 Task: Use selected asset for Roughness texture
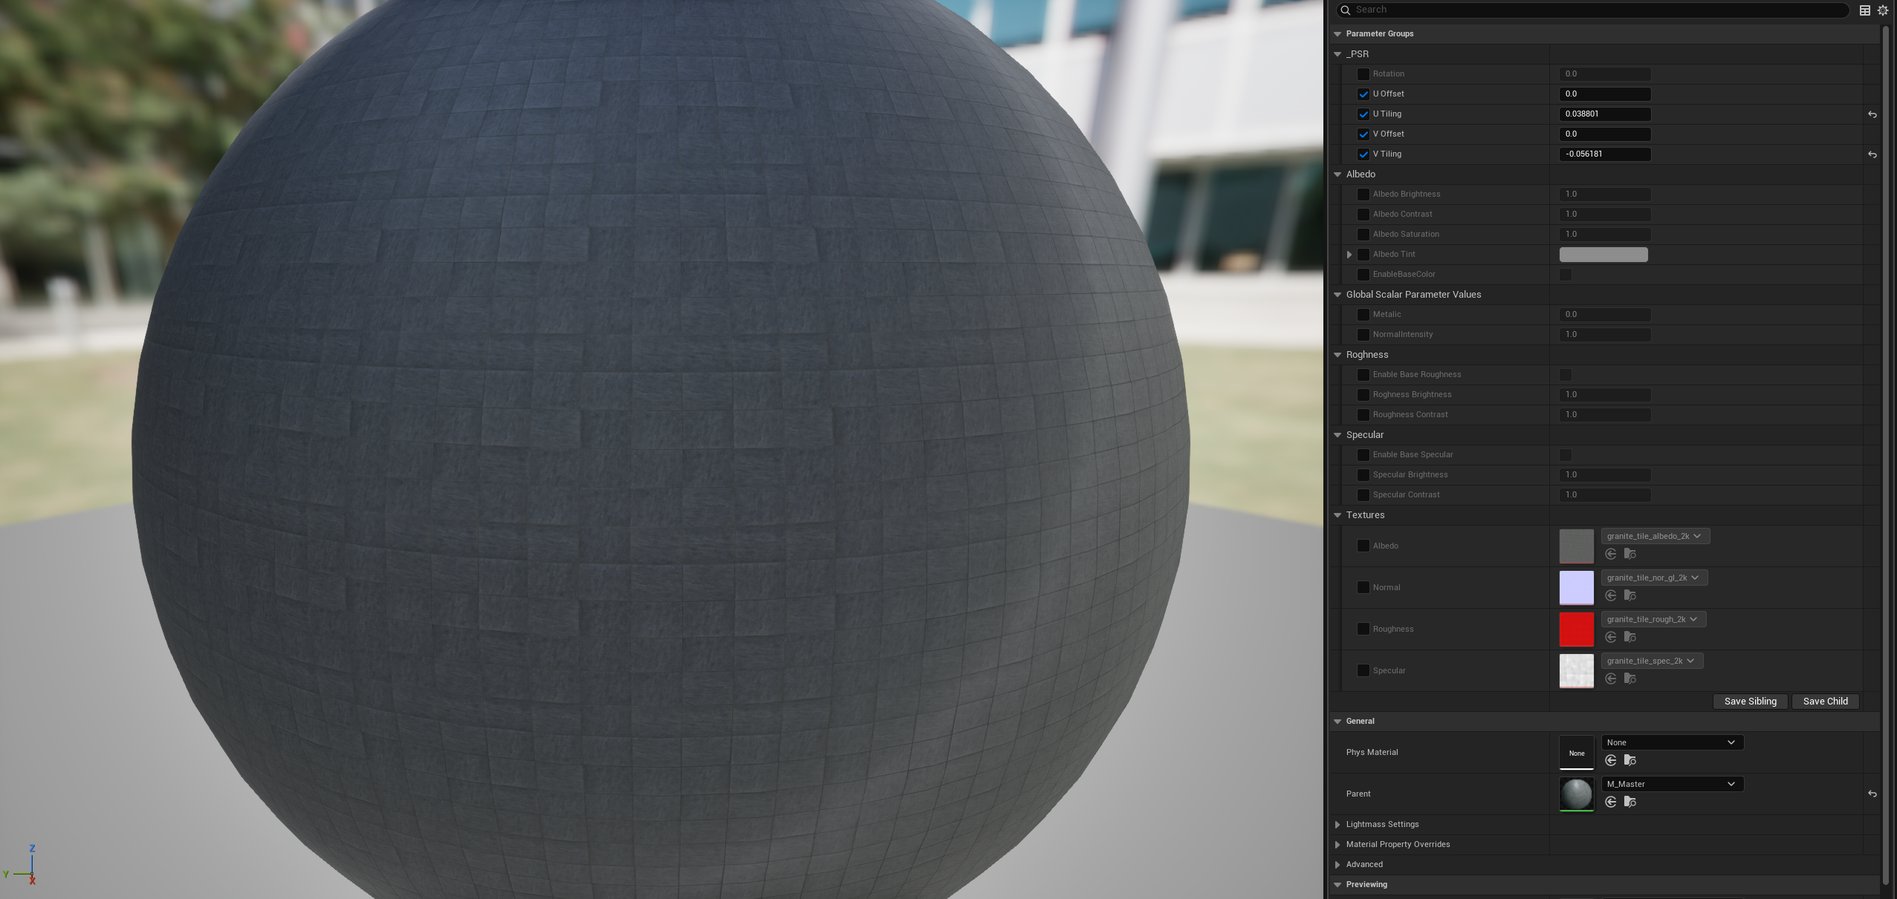(x=1610, y=637)
